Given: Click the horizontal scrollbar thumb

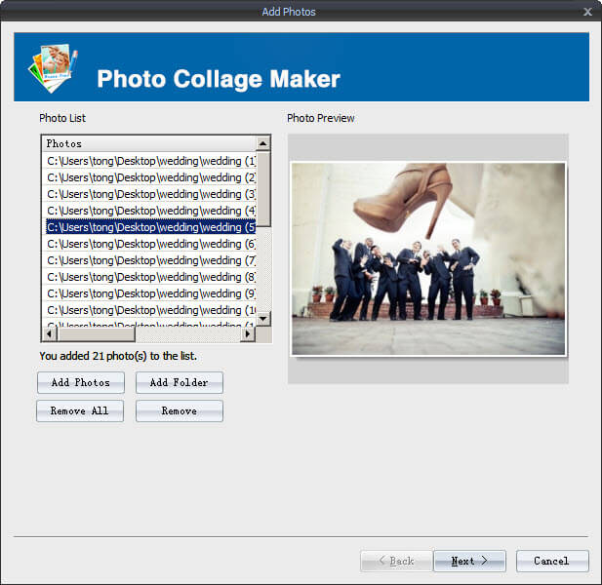Looking at the screenshot, I should [x=96, y=334].
